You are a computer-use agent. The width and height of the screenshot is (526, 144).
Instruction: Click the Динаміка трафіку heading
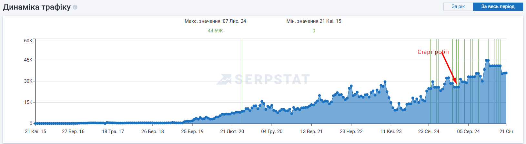pos(37,7)
